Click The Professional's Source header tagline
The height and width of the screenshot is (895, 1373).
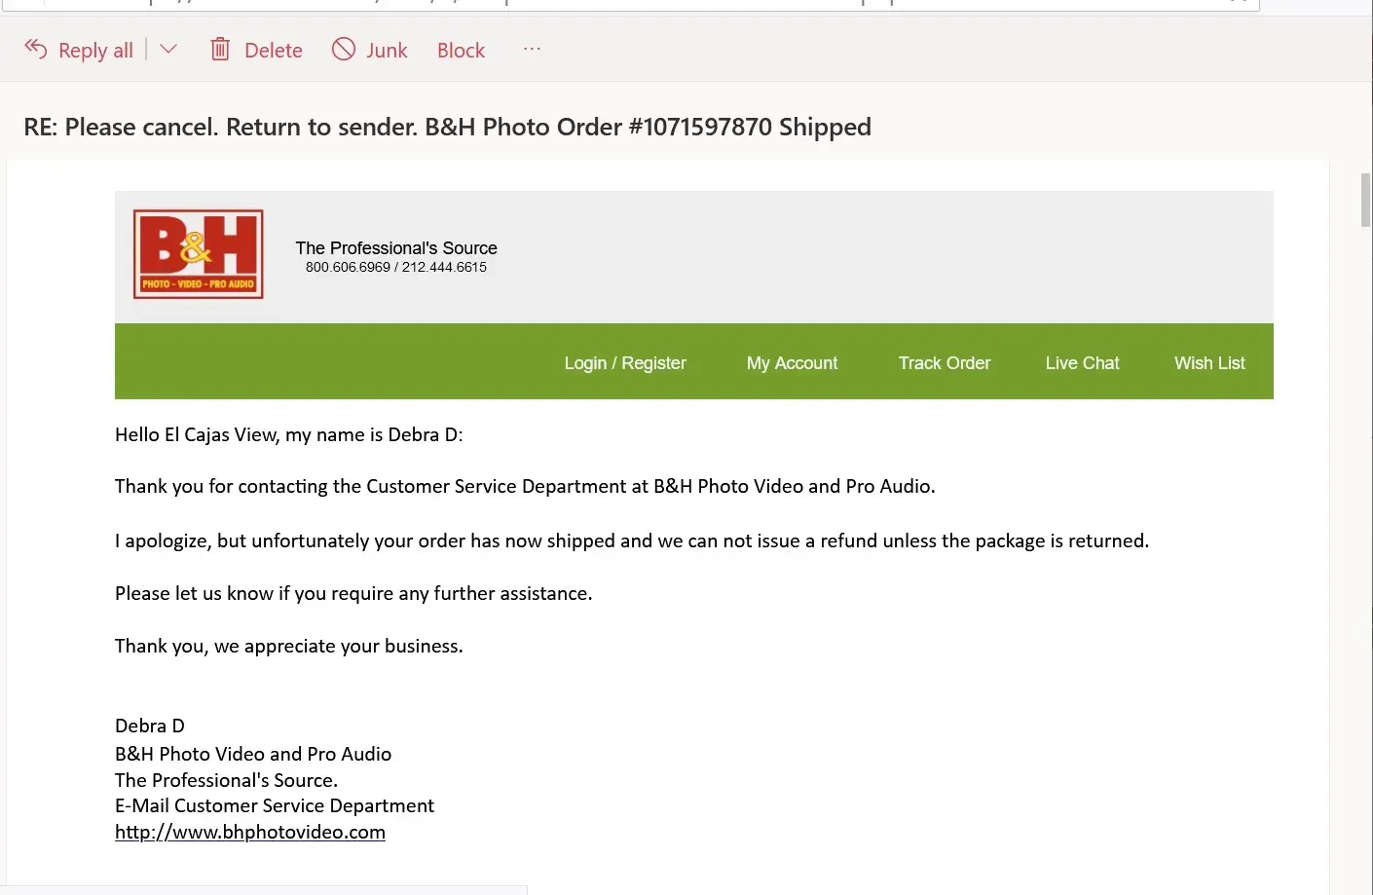pos(396,248)
